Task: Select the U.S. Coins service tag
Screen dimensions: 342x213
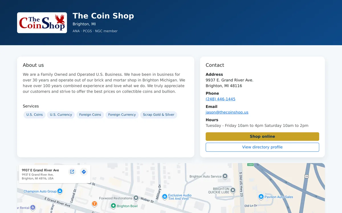Action: click(34, 115)
